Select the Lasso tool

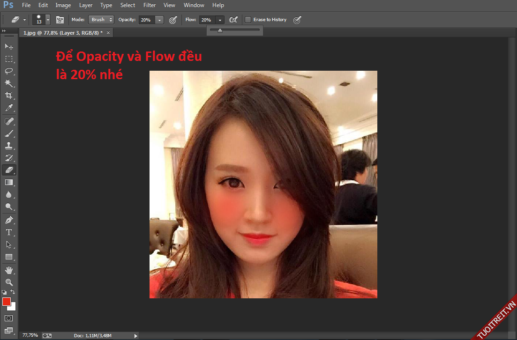(x=8, y=71)
